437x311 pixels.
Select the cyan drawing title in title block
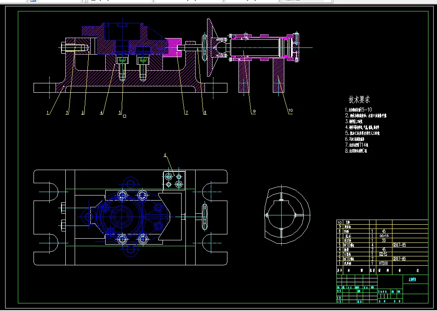(412, 280)
